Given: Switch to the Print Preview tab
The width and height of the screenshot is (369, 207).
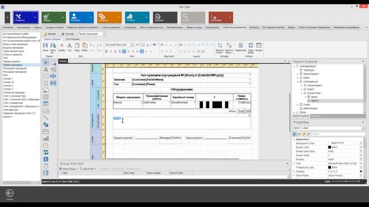Looking at the screenshot, I should point(73,39).
